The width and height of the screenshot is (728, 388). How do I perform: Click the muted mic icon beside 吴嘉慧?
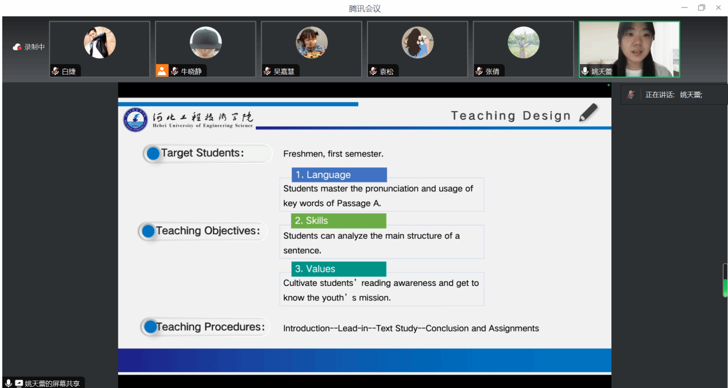pyautogui.click(x=267, y=72)
